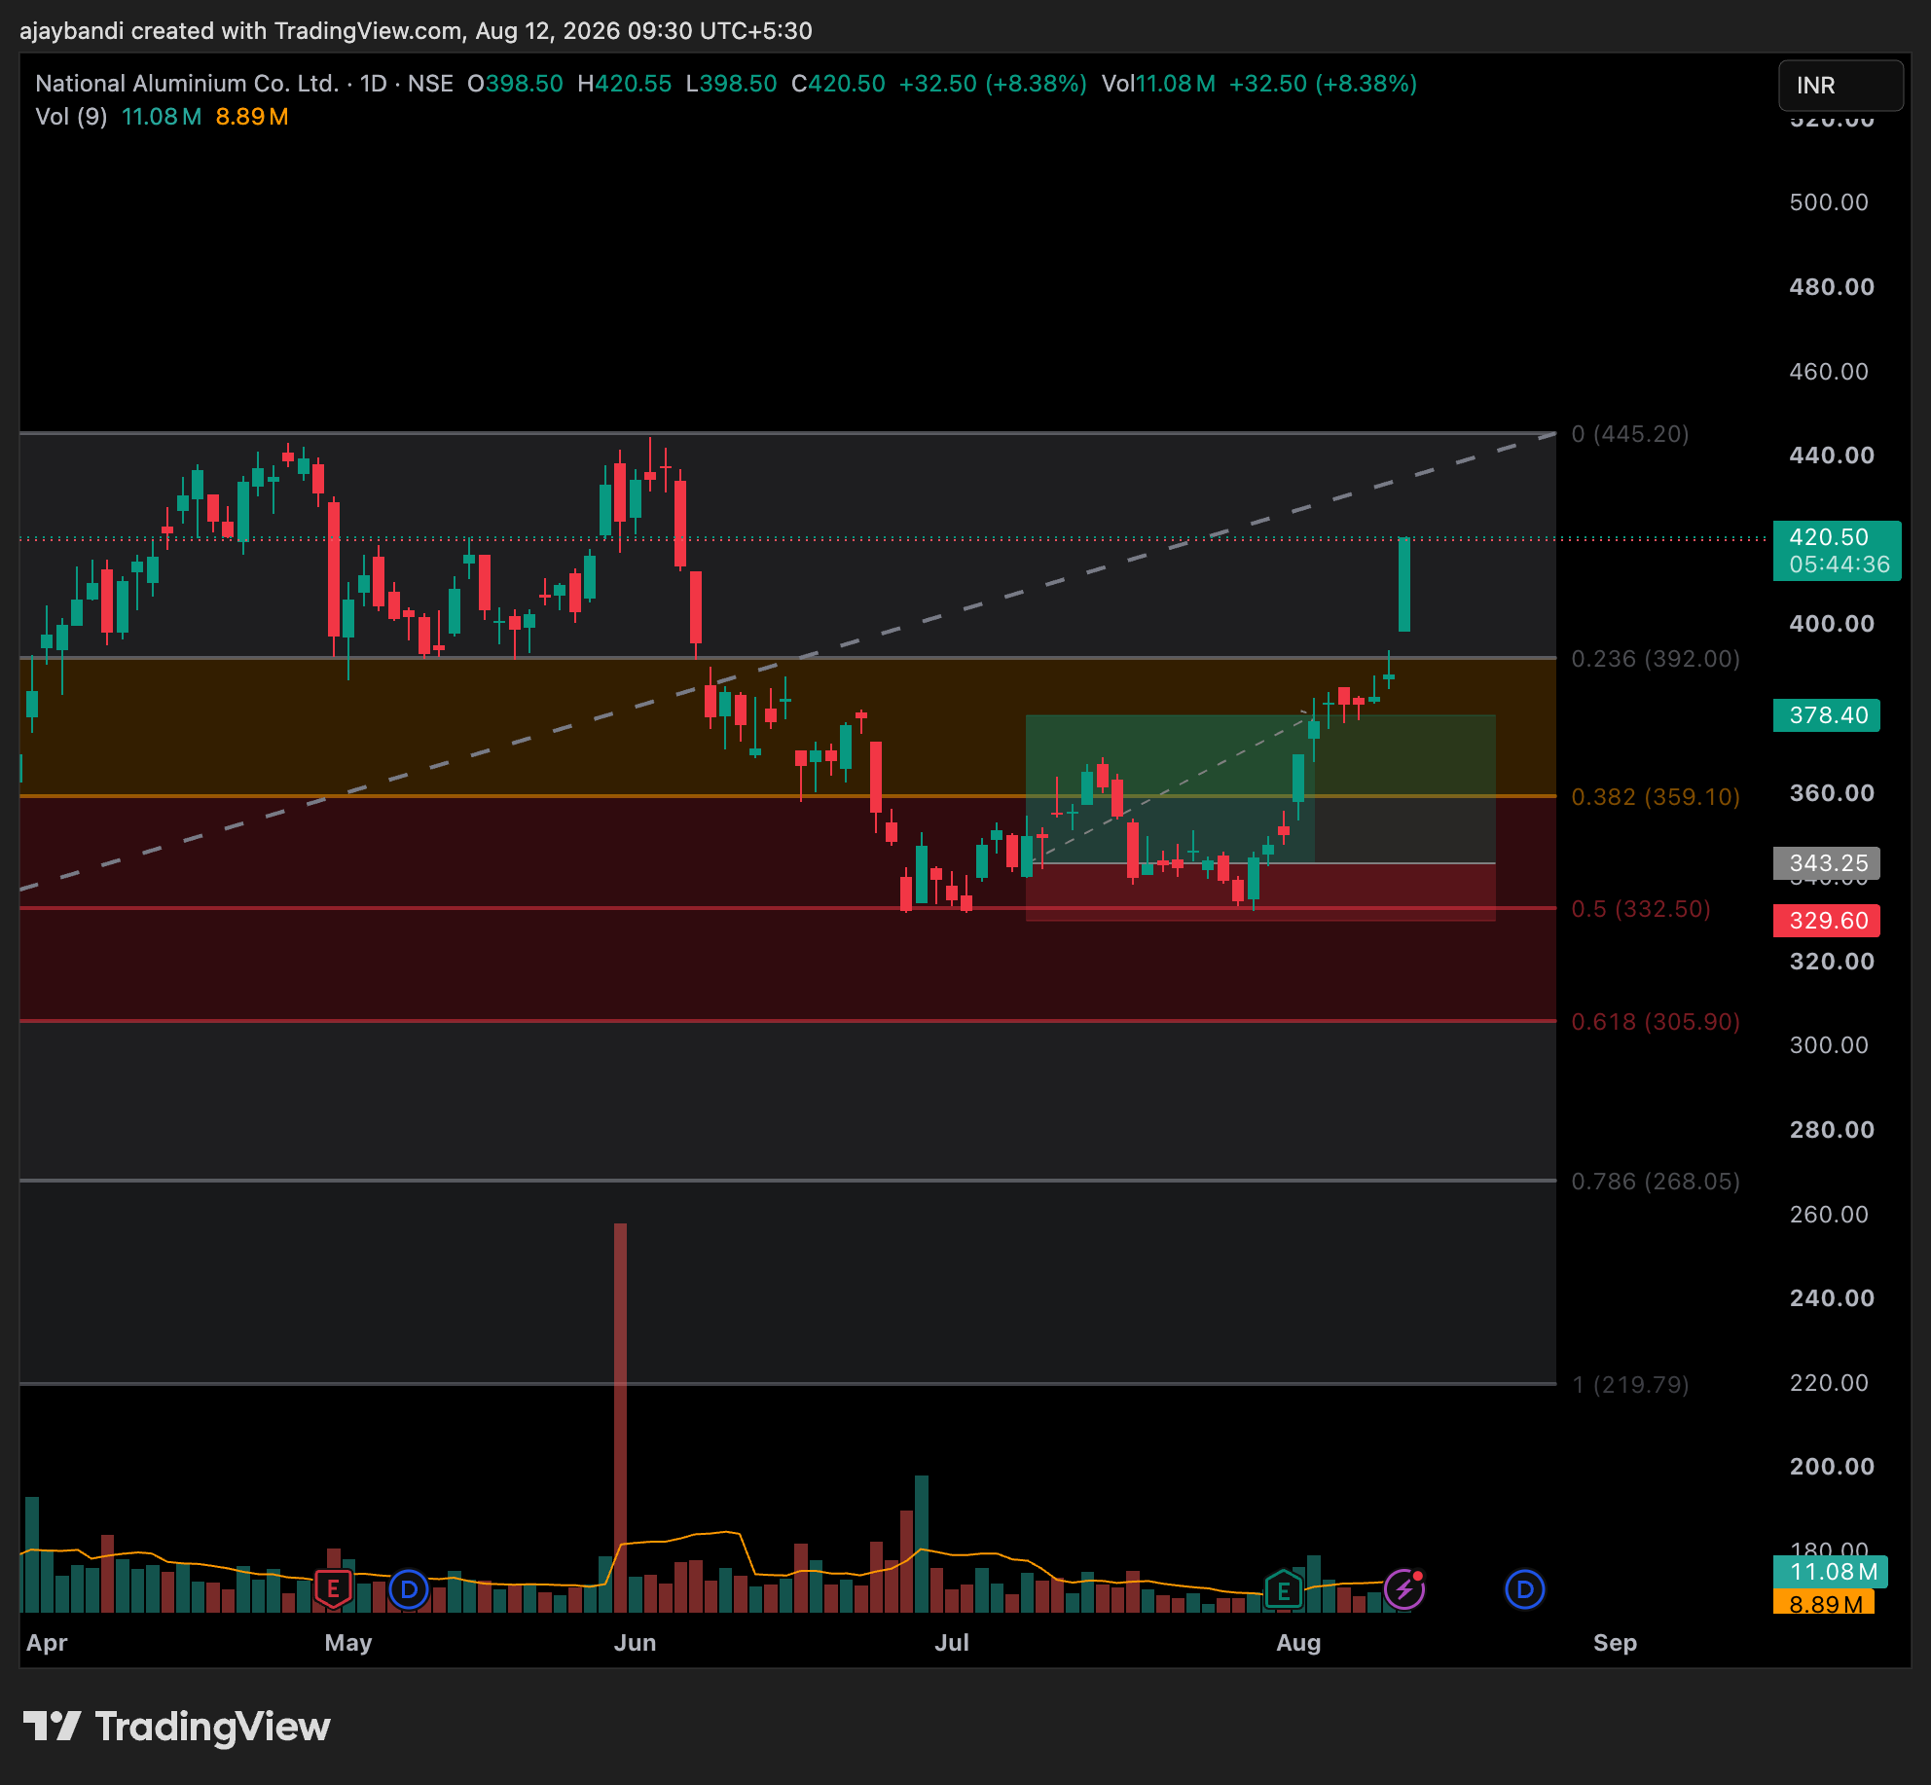Click the red 329.60 stop price label

click(x=1827, y=921)
